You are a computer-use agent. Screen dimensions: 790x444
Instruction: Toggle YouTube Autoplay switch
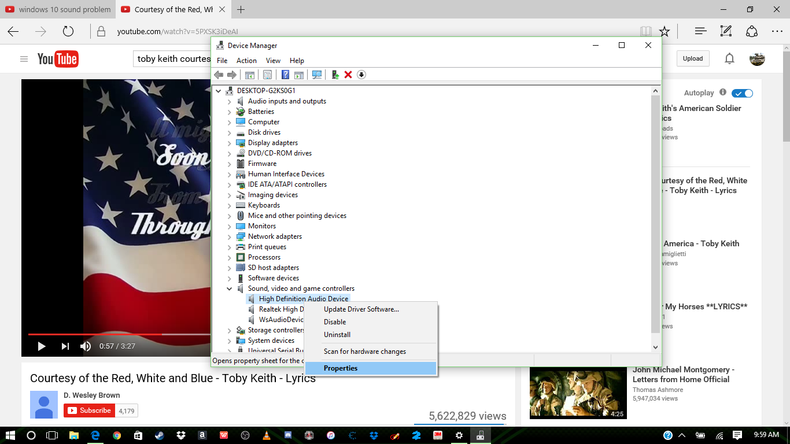[x=742, y=93]
